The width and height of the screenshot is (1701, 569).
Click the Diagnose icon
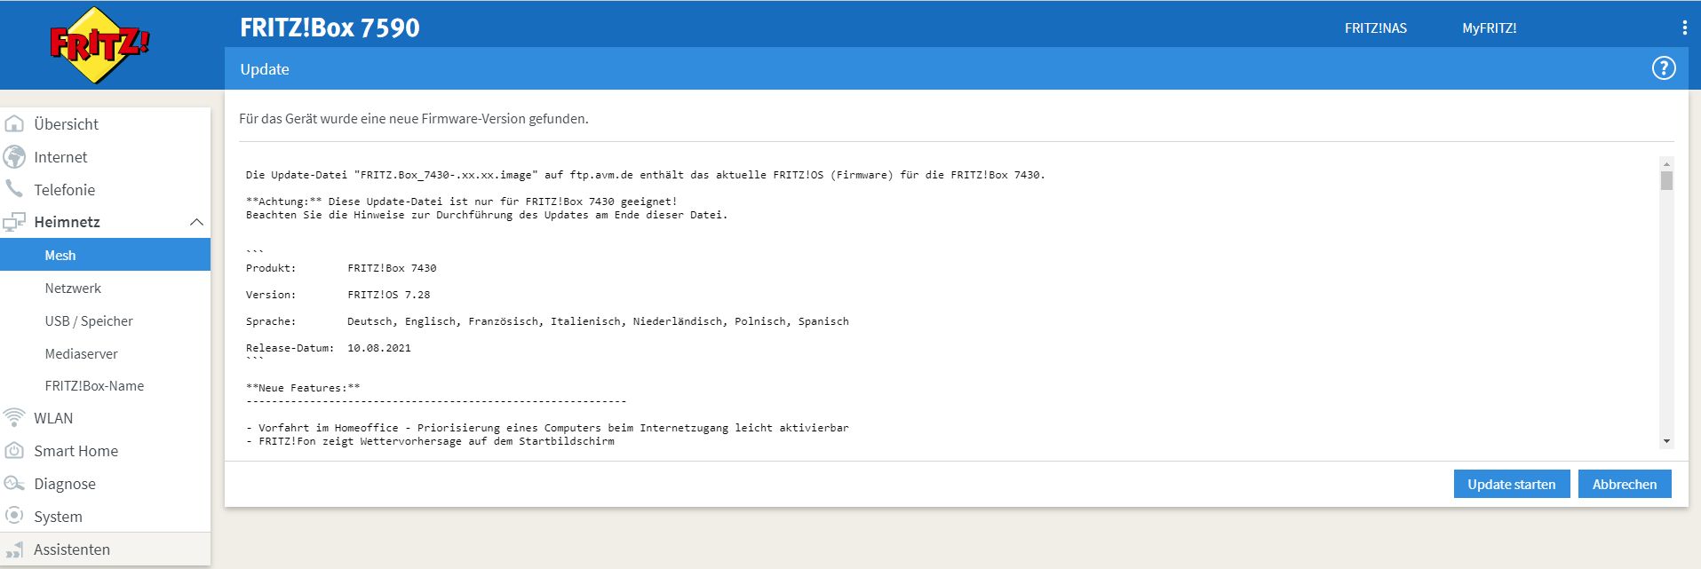14,484
